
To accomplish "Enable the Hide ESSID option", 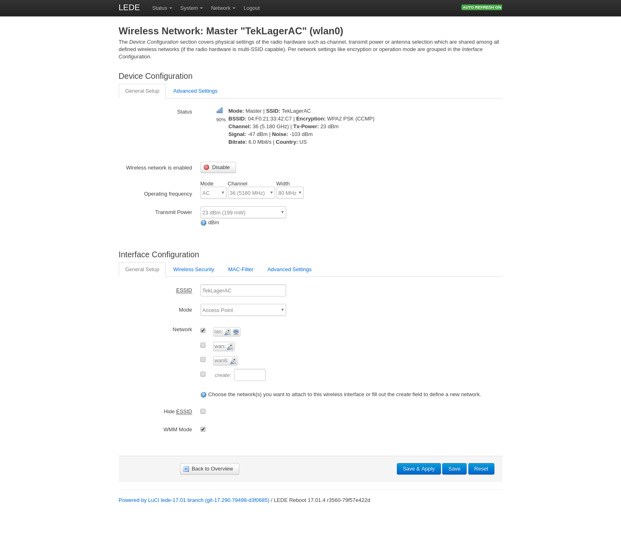I will point(203,411).
